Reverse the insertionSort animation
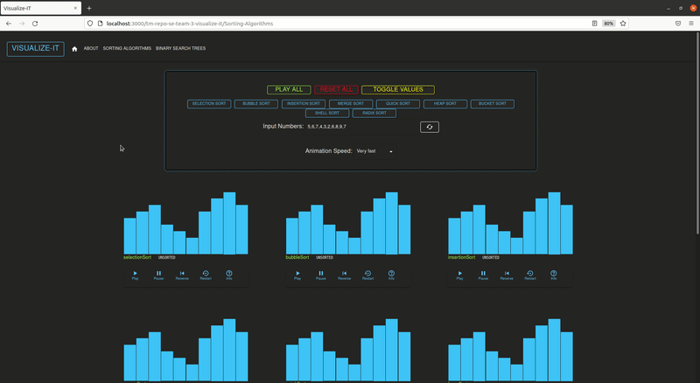The image size is (700, 383). [507, 275]
